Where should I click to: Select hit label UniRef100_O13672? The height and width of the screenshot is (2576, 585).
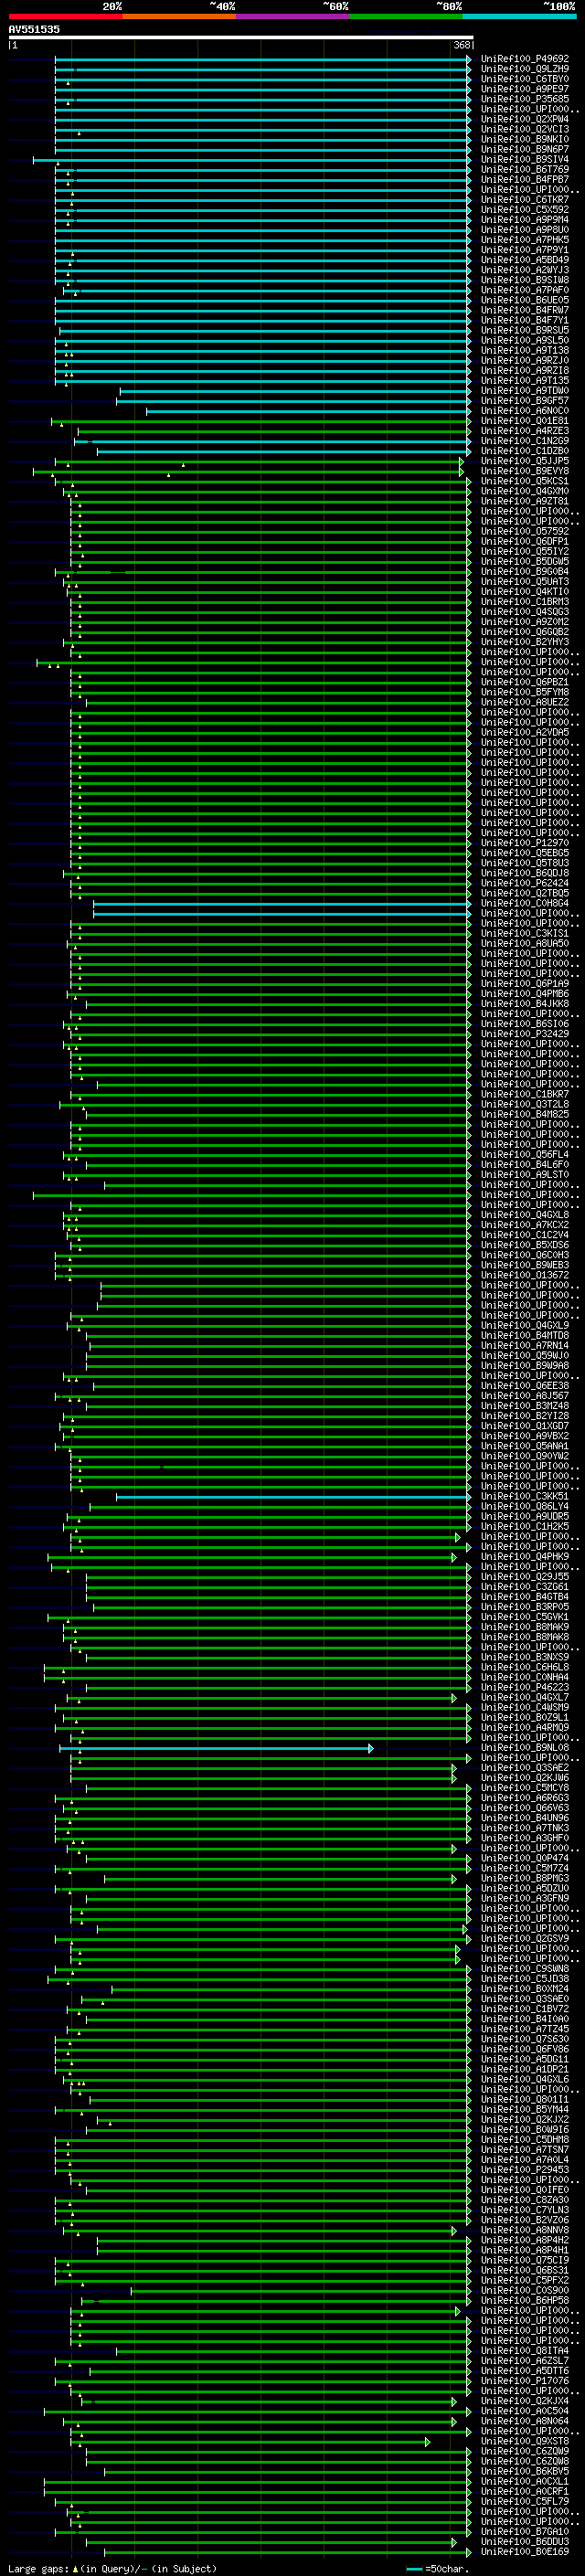[525, 1275]
